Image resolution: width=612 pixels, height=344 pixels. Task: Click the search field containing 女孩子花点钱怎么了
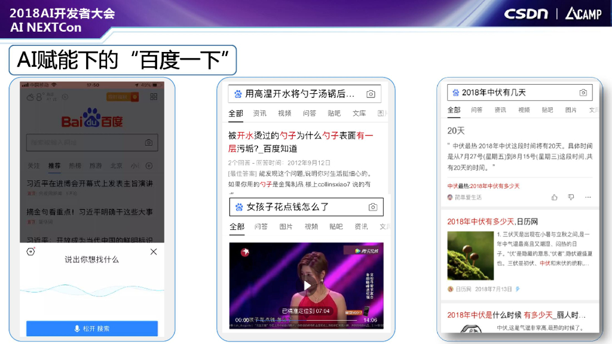(x=307, y=207)
